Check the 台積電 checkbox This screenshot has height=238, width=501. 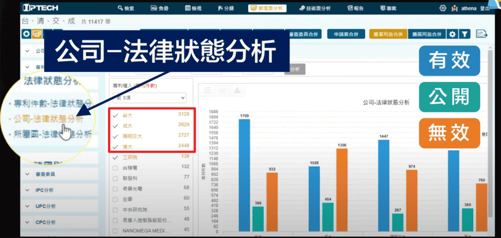115,167
